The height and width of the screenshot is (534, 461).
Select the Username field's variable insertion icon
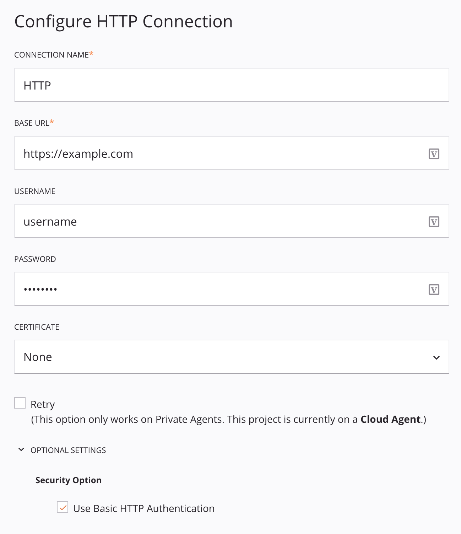click(434, 221)
